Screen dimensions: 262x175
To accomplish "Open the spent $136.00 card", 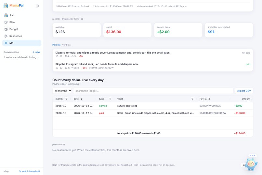I will [x=127, y=30].
